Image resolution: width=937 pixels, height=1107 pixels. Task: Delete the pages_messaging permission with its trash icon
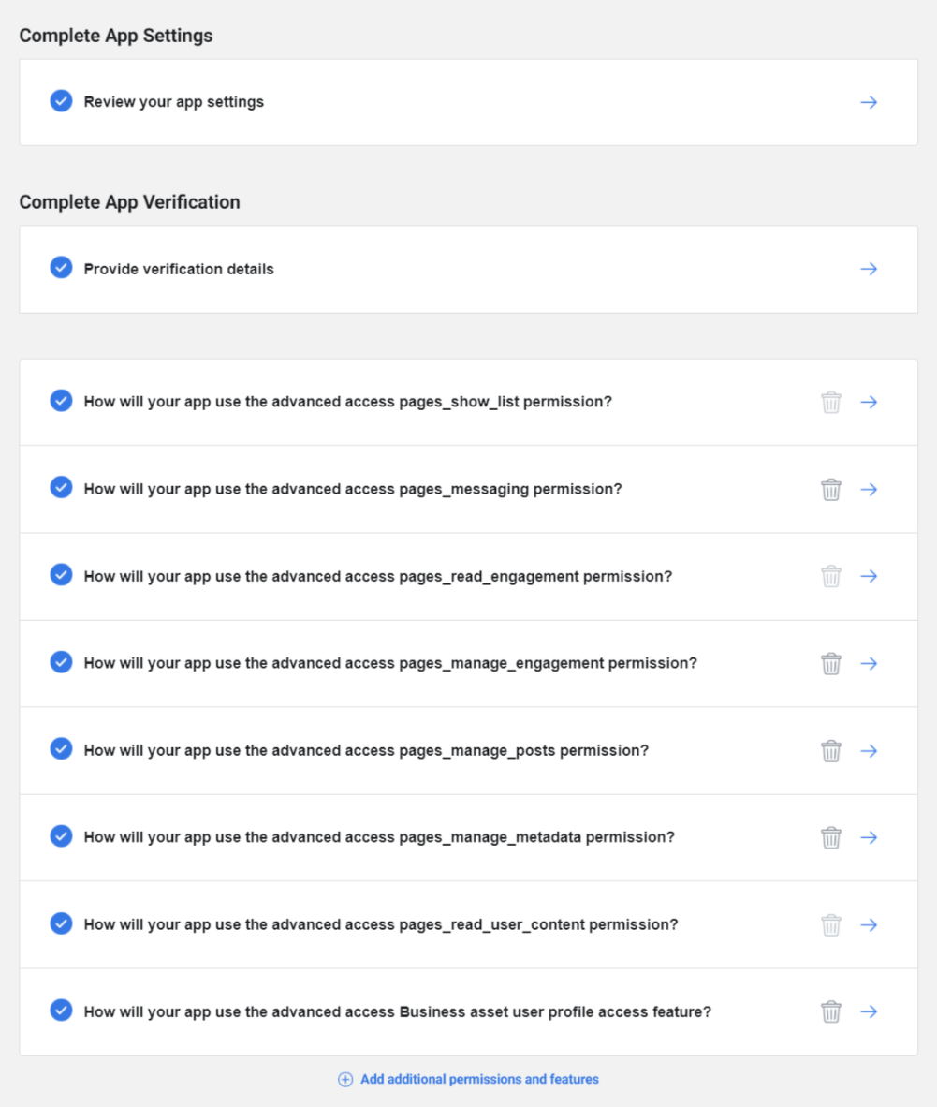pyautogui.click(x=830, y=489)
